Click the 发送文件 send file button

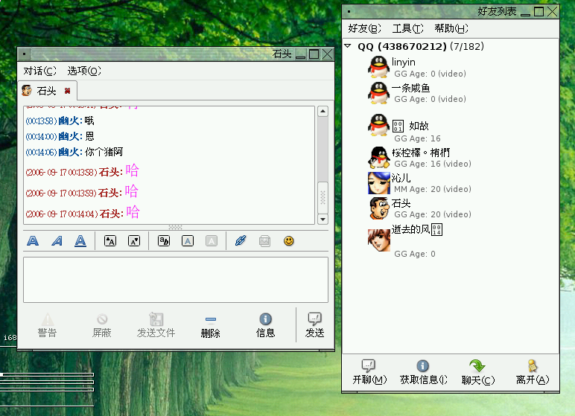click(x=156, y=324)
